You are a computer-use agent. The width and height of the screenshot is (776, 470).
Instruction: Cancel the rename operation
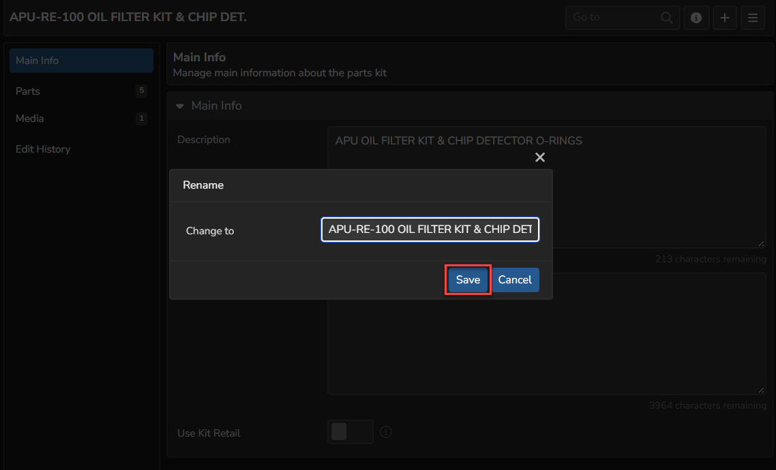coord(516,279)
